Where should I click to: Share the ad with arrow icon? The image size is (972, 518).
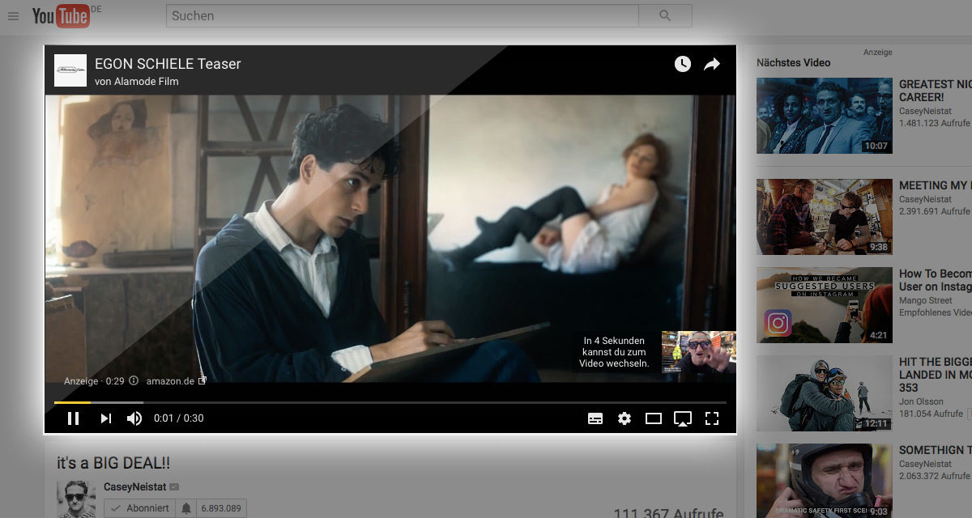tap(712, 64)
